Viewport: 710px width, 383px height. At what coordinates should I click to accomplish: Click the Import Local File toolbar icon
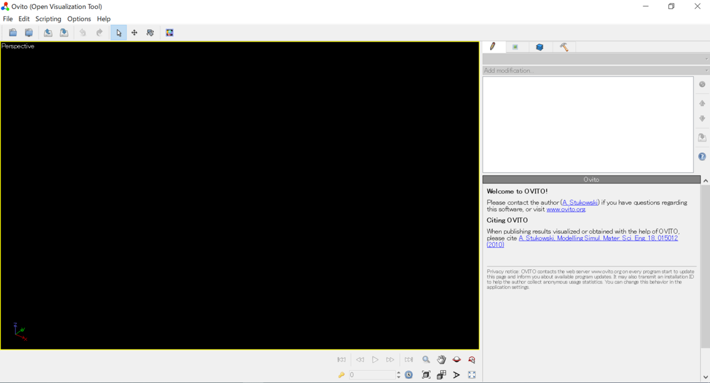pyautogui.click(x=12, y=33)
